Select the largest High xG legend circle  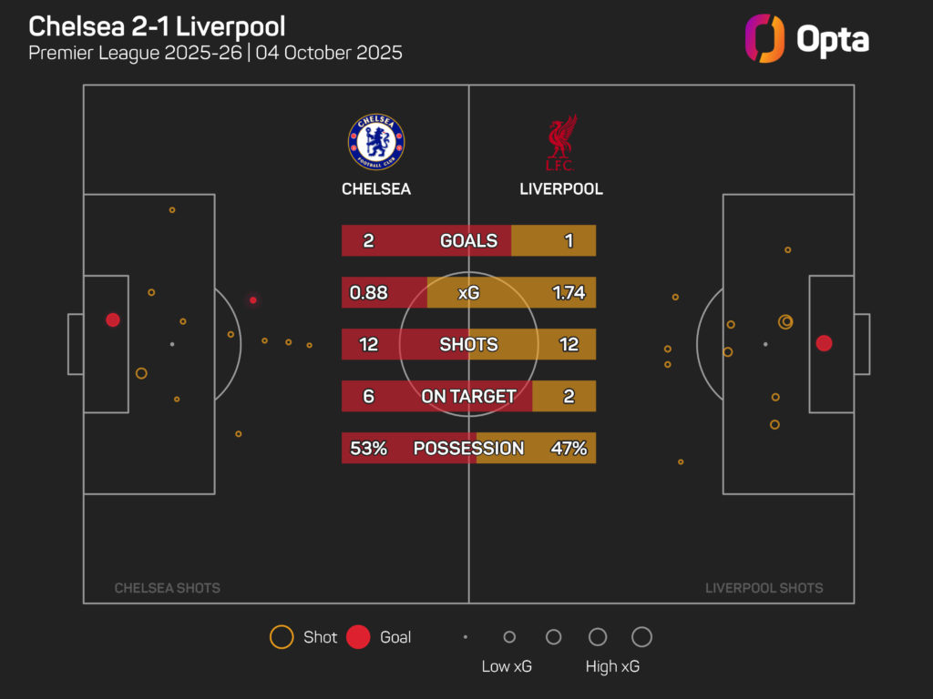coord(641,637)
